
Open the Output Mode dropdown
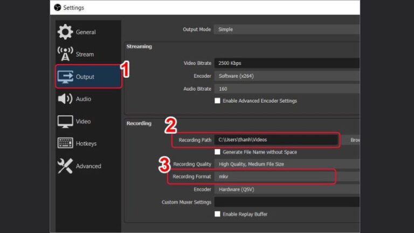coord(287,29)
